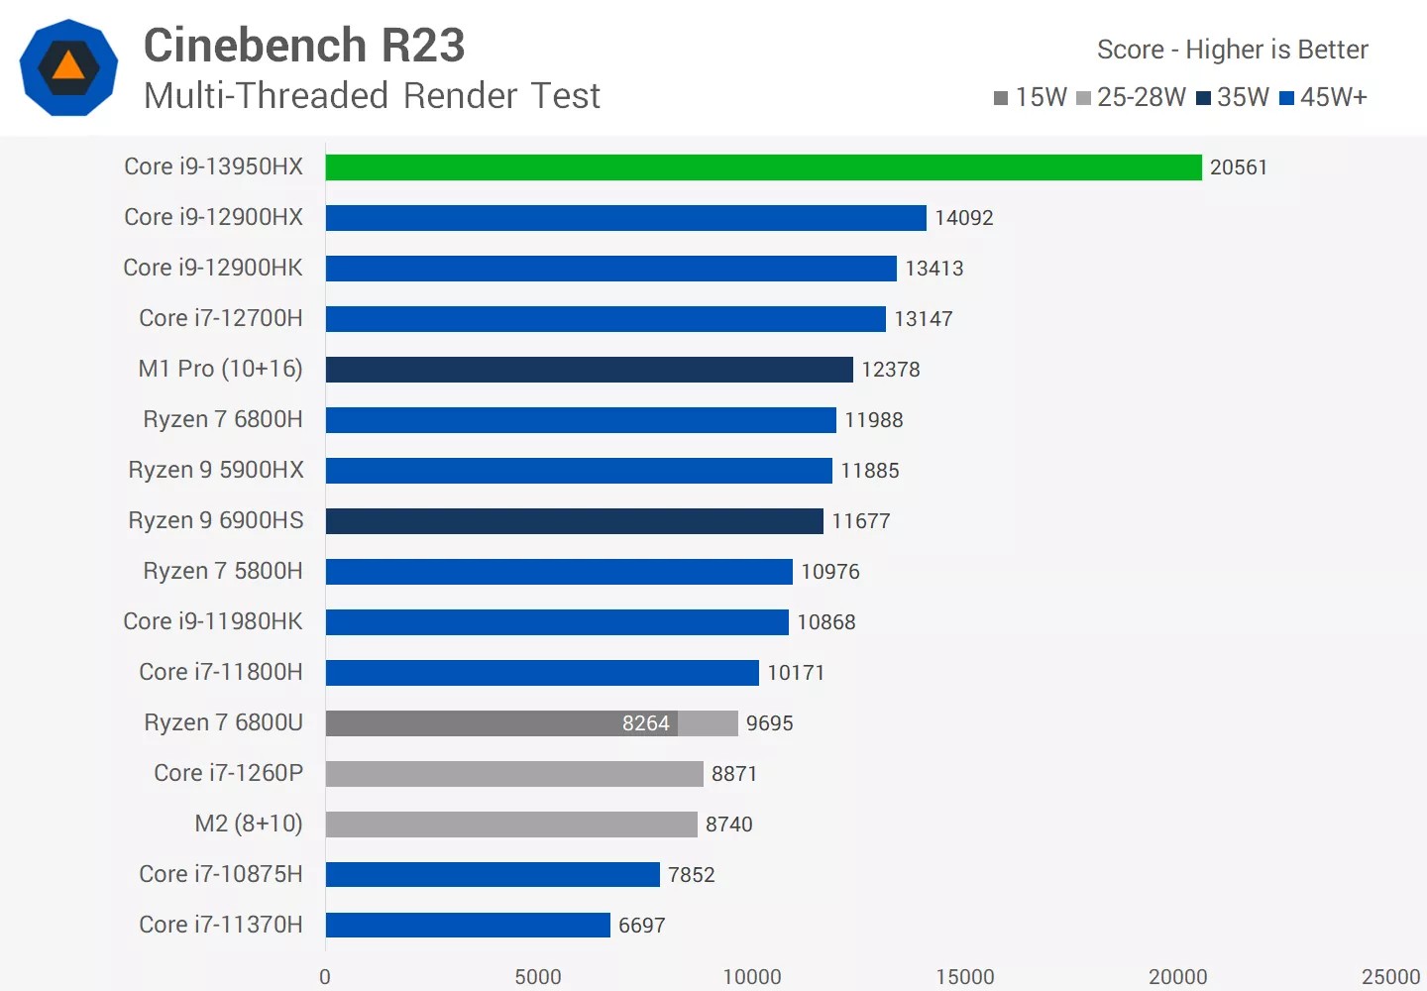This screenshot has height=991, width=1427.
Task: Click the 45W+ legend color square
Action: [x=1286, y=98]
